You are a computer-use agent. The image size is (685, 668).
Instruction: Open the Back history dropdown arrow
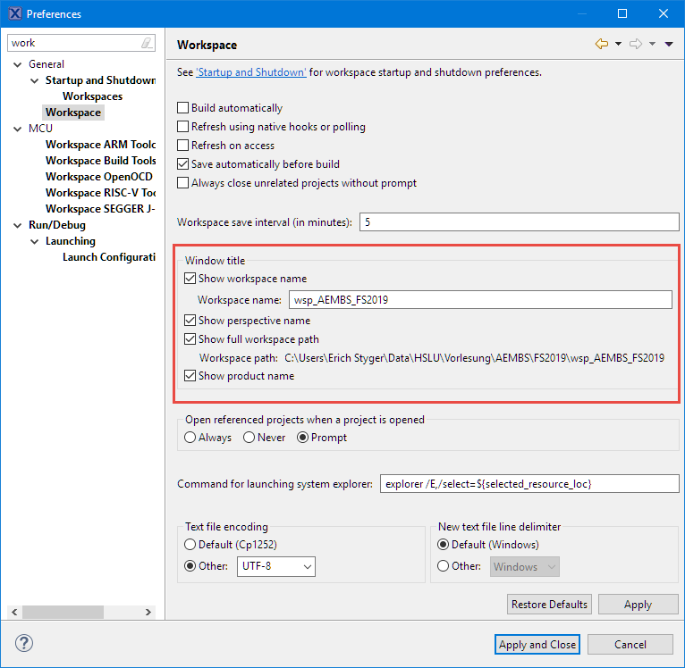618,44
